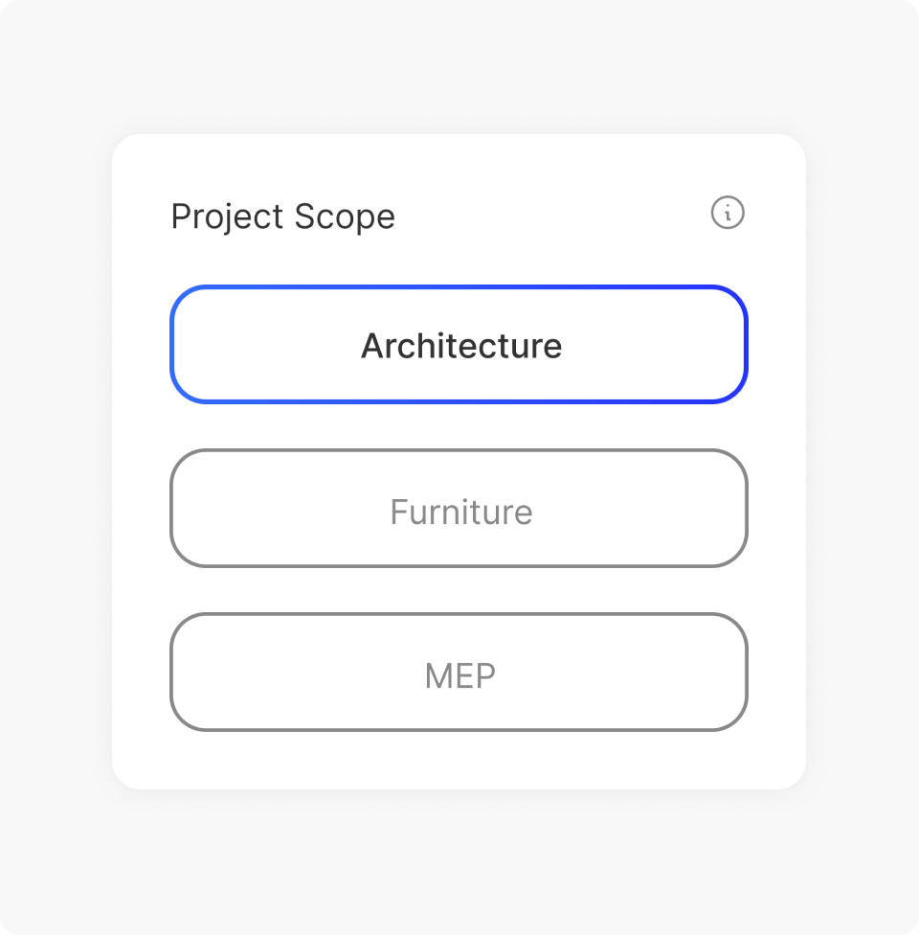This screenshot has height=935, width=919.
Task: Open the Project Scope information tooltip
Action: tap(728, 213)
